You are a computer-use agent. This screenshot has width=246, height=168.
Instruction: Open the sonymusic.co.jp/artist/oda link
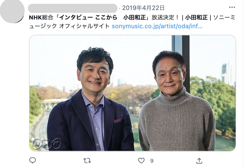(x=157, y=26)
